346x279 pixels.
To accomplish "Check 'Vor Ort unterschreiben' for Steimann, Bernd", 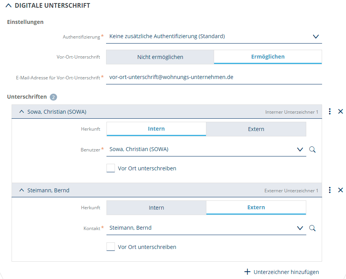I will pos(111,247).
